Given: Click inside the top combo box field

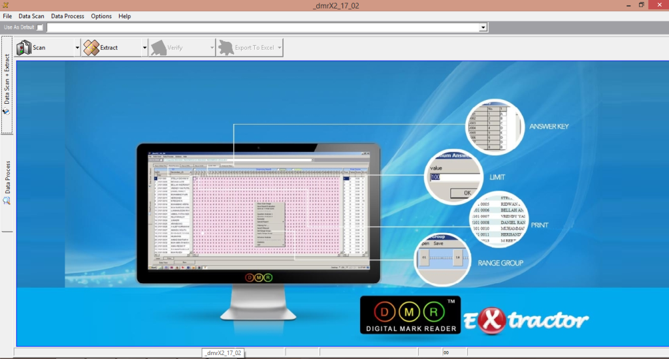Looking at the screenshot, I should pos(263,27).
